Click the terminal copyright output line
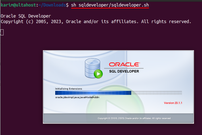 pyautogui.click(x=96, y=22)
